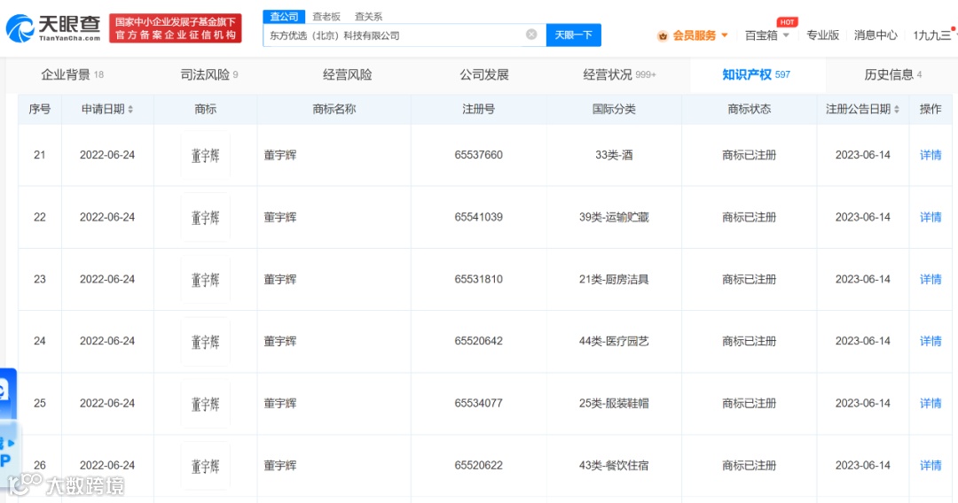Click the 39类-运输贮藏 classification cell

[x=614, y=217]
